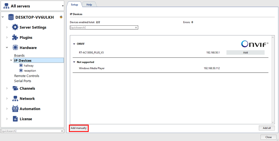279x141 pixels.
Task: Click the Server Settings gear icon
Action: pos(15,27)
